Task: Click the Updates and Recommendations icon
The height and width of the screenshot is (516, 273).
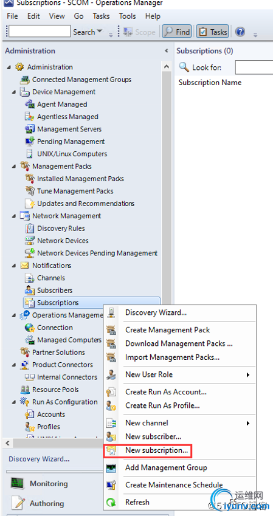Action: (29, 204)
